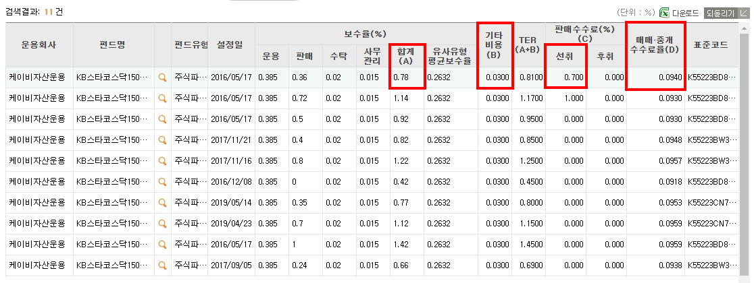Click the 운용 fee column header

(x=271, y=56)
